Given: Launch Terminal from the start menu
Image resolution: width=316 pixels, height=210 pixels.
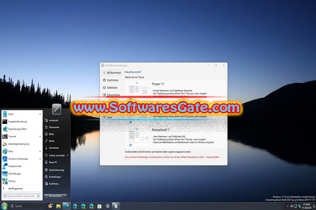Looking at the screenshot, I should tap(22, 136).
